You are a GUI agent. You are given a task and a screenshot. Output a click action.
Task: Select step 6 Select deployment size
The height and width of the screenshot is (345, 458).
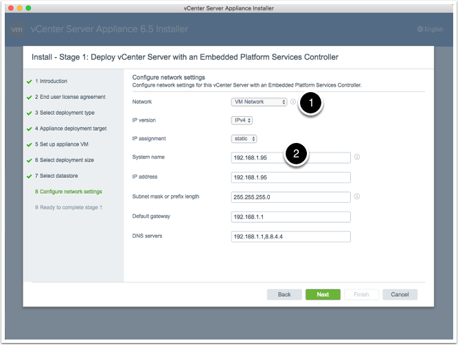[x=65, y=160]
